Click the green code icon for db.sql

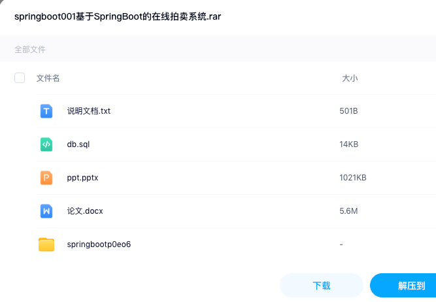pos(46,144)
